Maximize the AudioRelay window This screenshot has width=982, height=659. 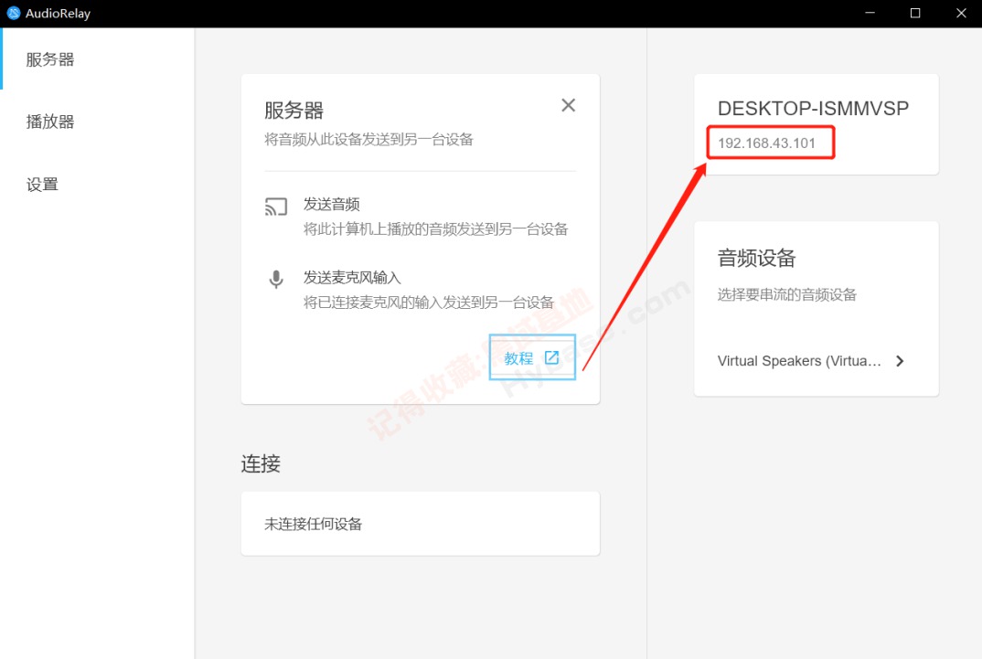(x=915, y=13)
